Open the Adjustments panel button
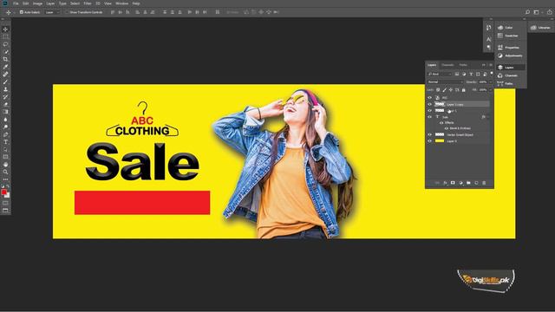The height and width of the screenshot is (312, 555). [x=510, y=55]
